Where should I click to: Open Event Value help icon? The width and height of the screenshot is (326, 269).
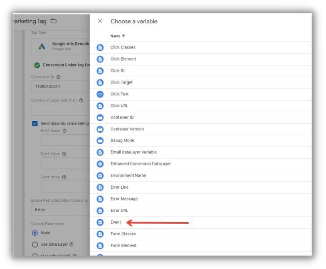click(64, 154)
